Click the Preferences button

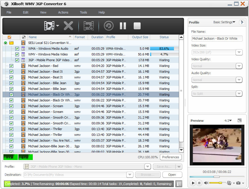pyautogui.click(x=171, y=157)
